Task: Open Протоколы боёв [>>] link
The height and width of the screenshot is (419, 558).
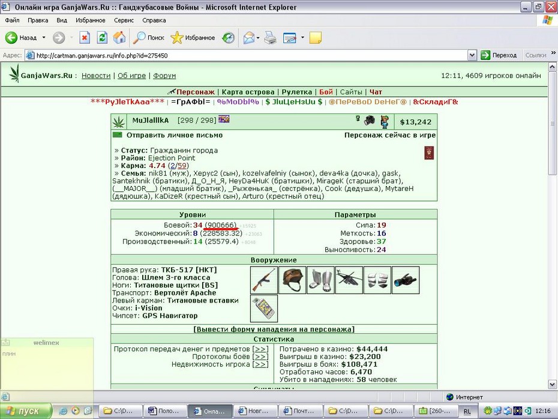Action: point(230,357)
